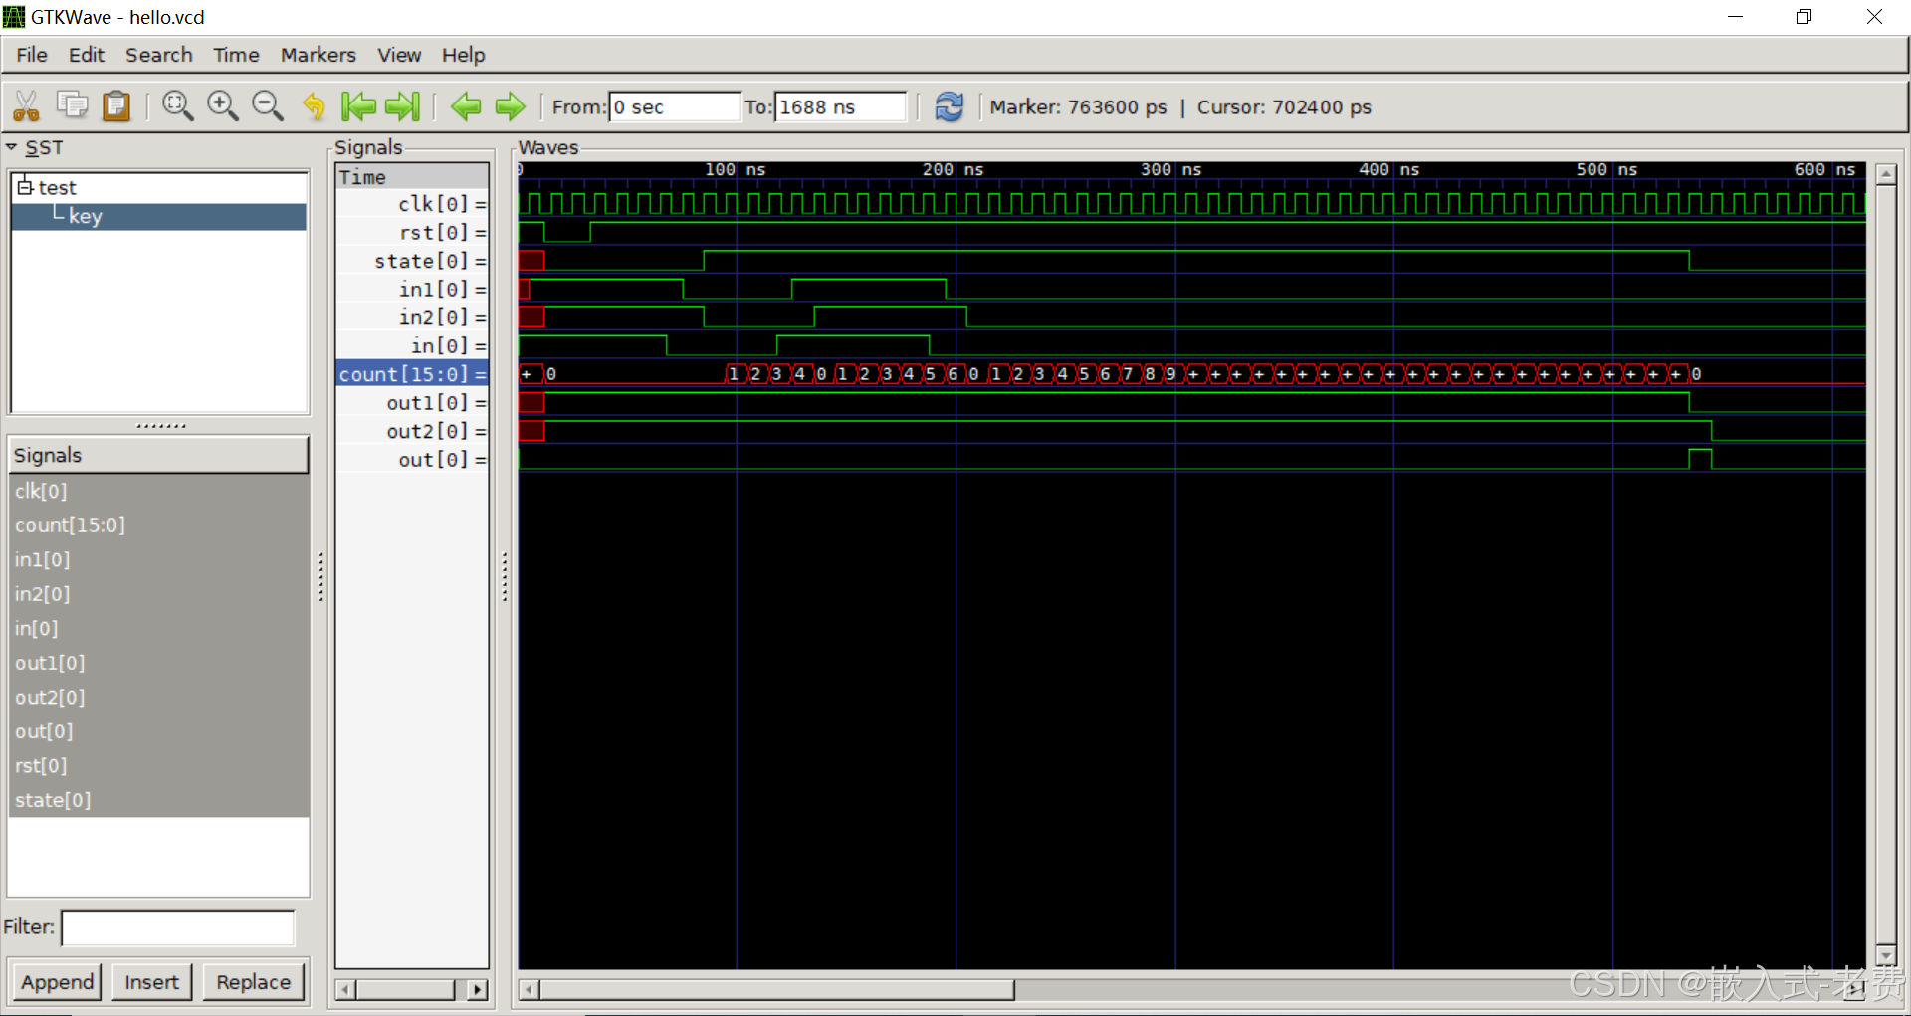Select count[15:0] in SST signals list
Image resolution: width=1911 pixels, height=1016 pixels.
(159, 525)
